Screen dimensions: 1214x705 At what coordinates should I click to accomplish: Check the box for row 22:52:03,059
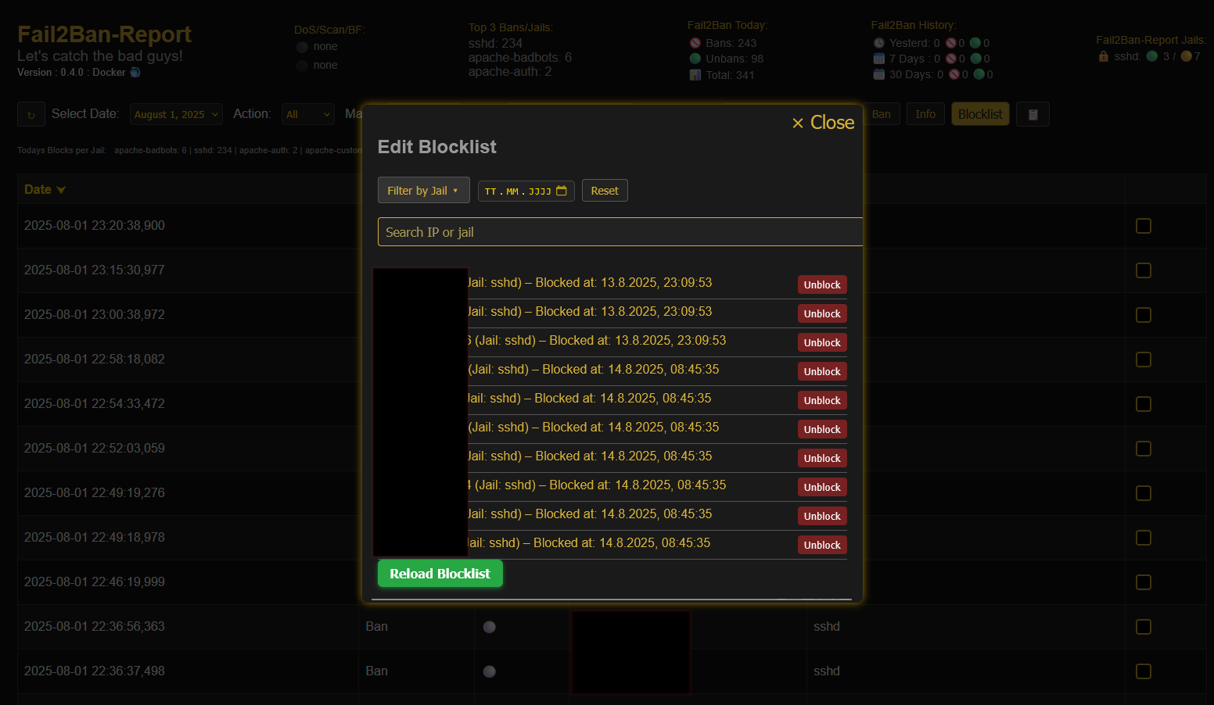1144,449
